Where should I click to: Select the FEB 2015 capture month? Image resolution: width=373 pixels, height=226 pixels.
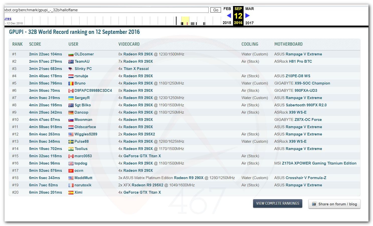(x=227, y=9)
